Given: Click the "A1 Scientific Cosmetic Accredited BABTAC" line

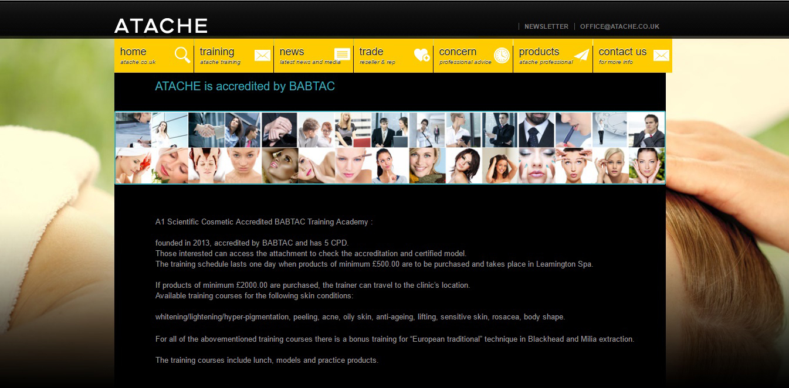Looking at the screenshot, I should (x=264, y=222).
